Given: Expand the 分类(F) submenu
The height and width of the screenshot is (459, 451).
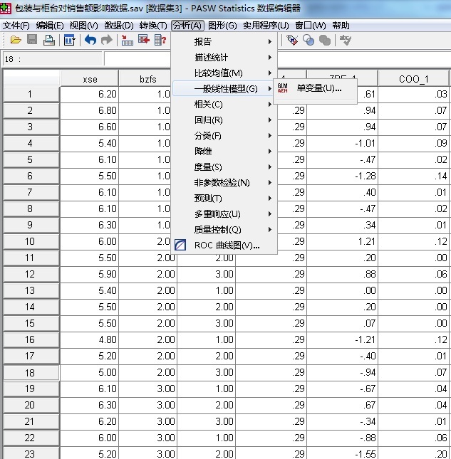Looking at the screenshot, I should 224,135.
